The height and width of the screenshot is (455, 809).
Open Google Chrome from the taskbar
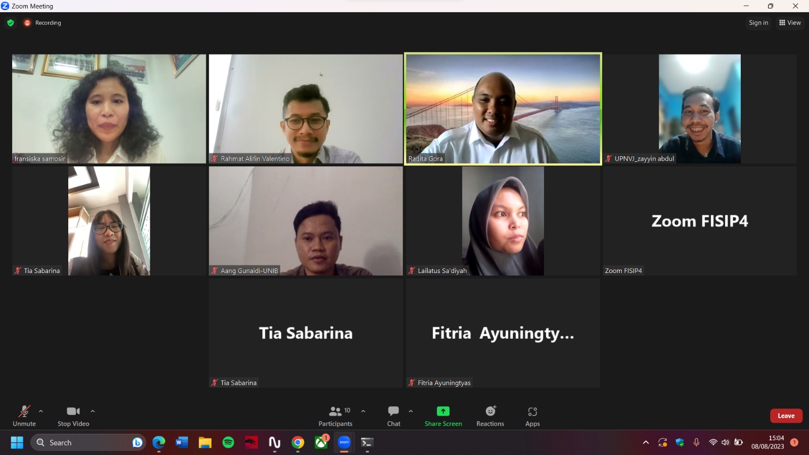pyautogui.click(x=298, y=443)
